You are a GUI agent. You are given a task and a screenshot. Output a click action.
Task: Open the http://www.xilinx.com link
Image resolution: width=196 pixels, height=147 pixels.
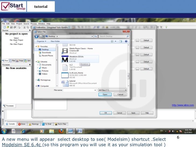coord(183,105)
